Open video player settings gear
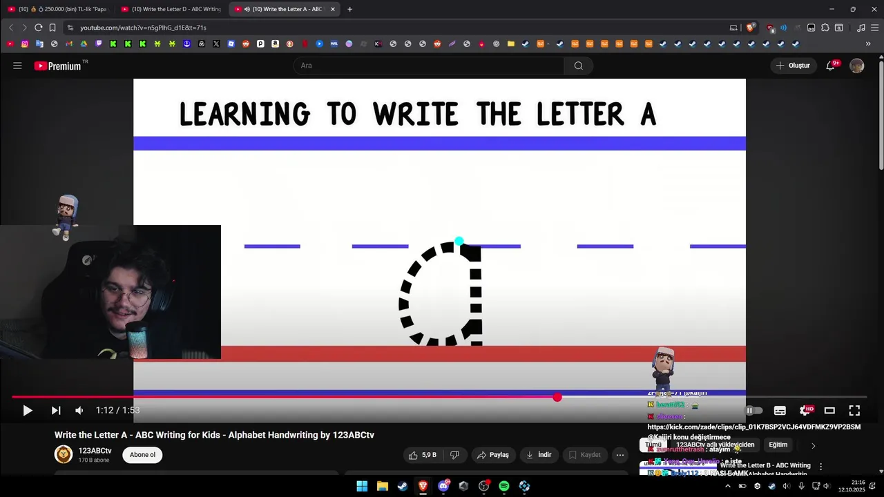This screenshot has width=884, height=497. [x=805, y=411]
